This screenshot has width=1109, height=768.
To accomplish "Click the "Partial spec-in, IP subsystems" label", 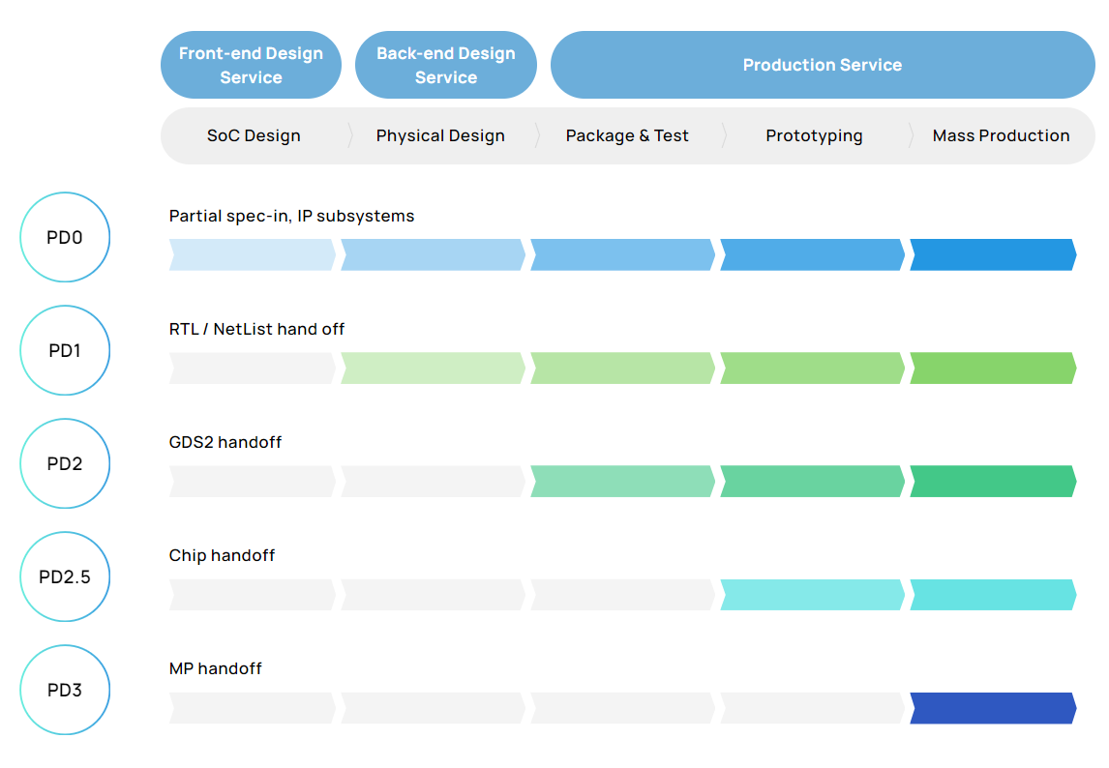I will (291, 216).
